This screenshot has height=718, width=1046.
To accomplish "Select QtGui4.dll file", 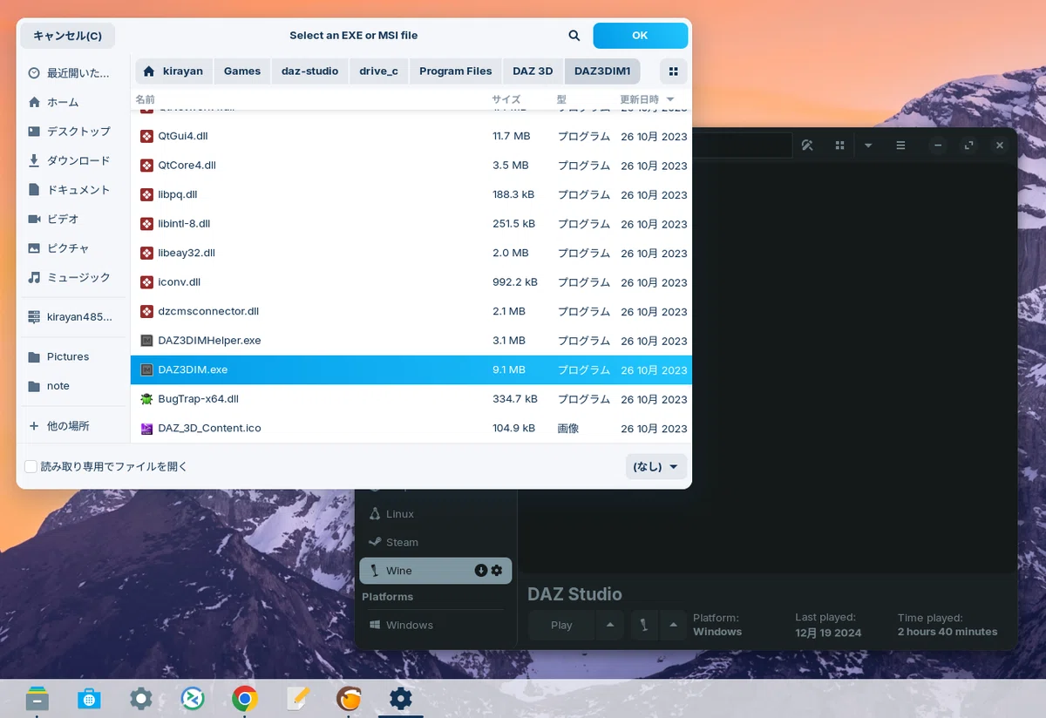I will tap(411, 137).
